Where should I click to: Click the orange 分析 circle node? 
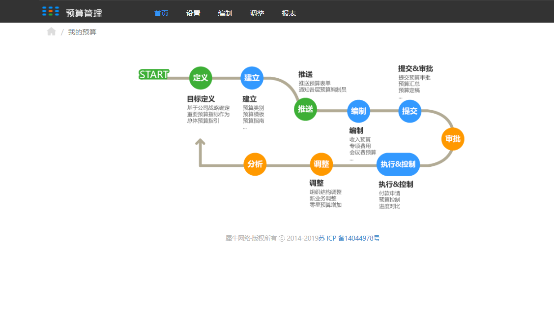[255, 164]
